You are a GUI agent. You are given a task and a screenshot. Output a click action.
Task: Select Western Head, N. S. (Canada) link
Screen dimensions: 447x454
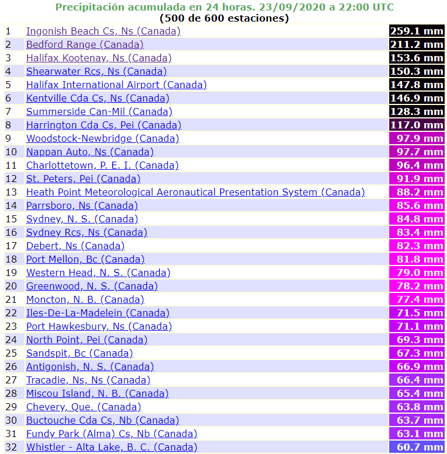tap(99, 273)
